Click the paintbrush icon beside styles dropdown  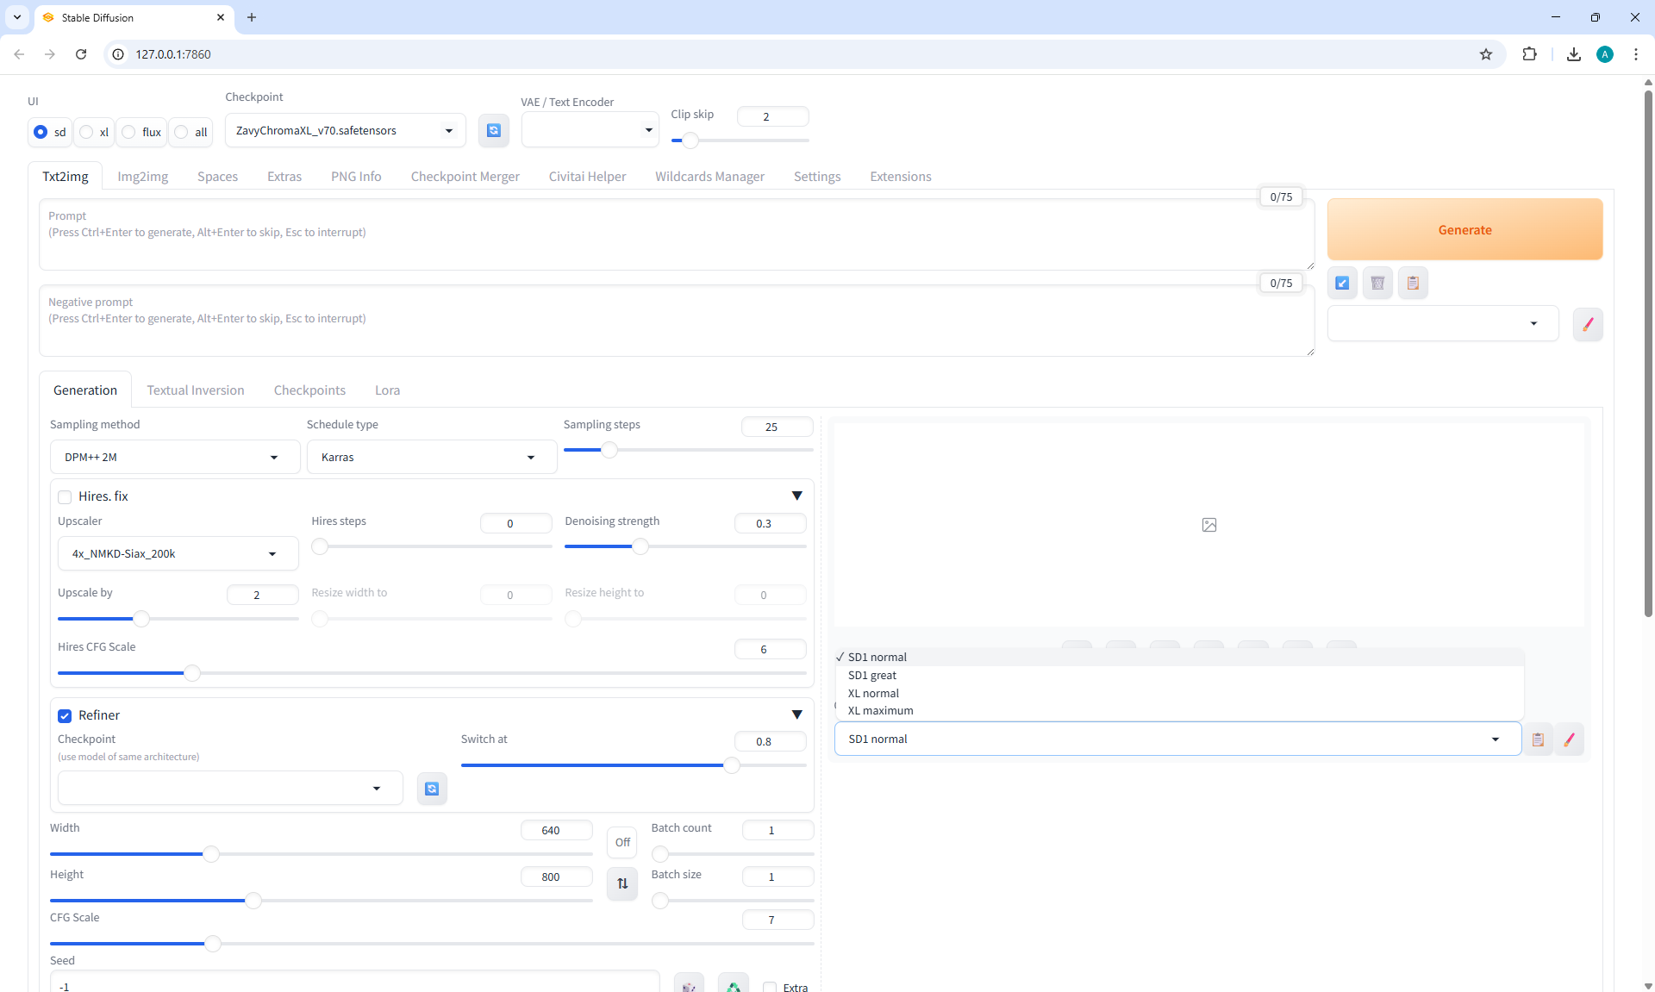point(1587,324)
